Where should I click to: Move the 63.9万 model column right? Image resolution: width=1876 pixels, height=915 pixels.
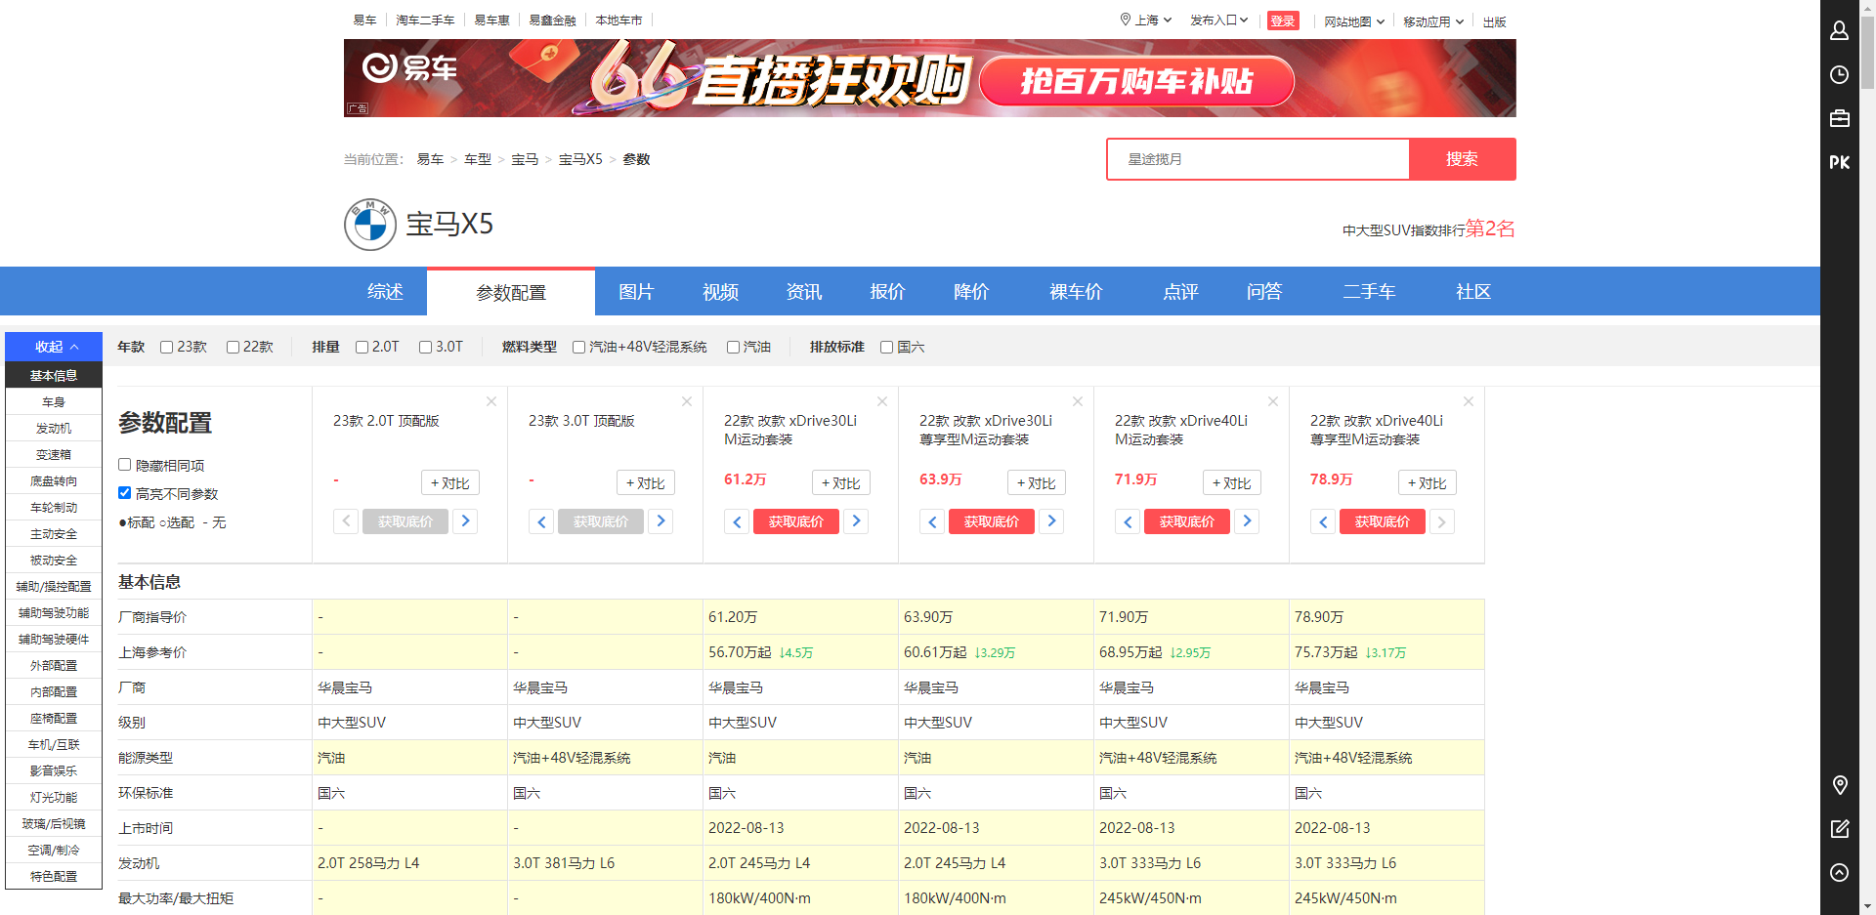tap(1051, 521)
